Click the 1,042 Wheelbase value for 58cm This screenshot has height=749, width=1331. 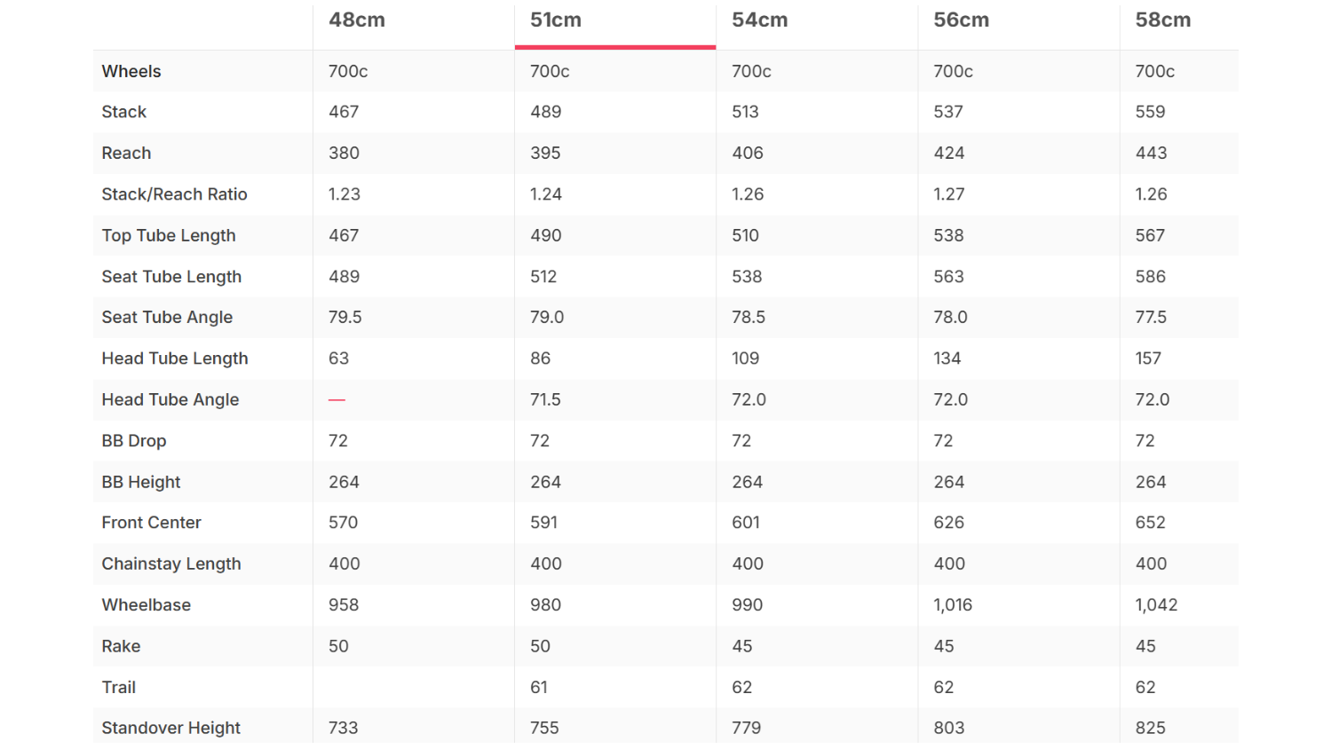coord(1156,605)
